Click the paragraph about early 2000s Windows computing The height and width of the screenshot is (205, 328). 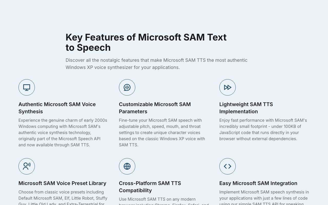tap(63, 132)
